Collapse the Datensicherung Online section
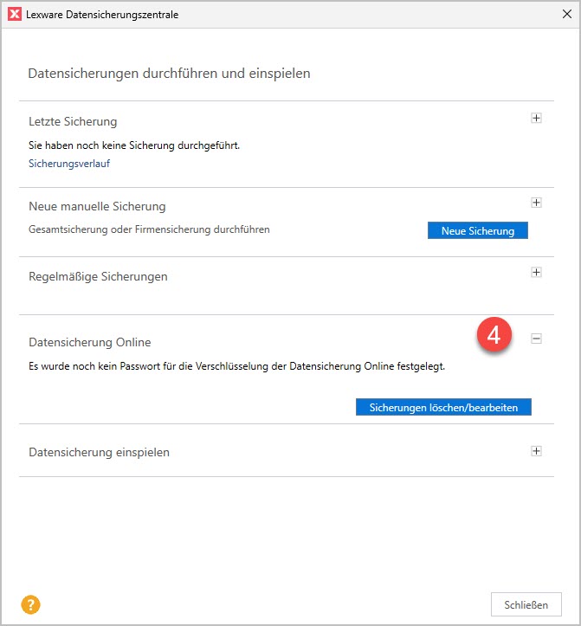This screenshot has width=581, height=626. point(536,339)
